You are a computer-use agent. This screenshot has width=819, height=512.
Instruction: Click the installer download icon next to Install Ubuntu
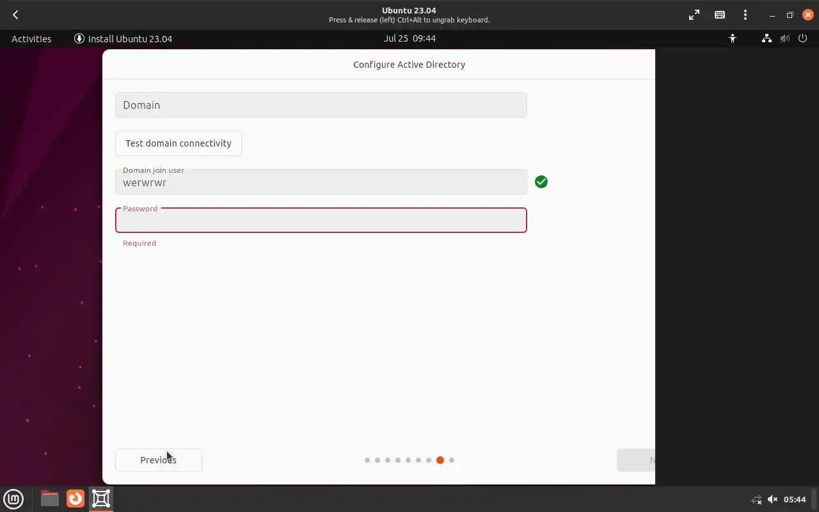79,38
